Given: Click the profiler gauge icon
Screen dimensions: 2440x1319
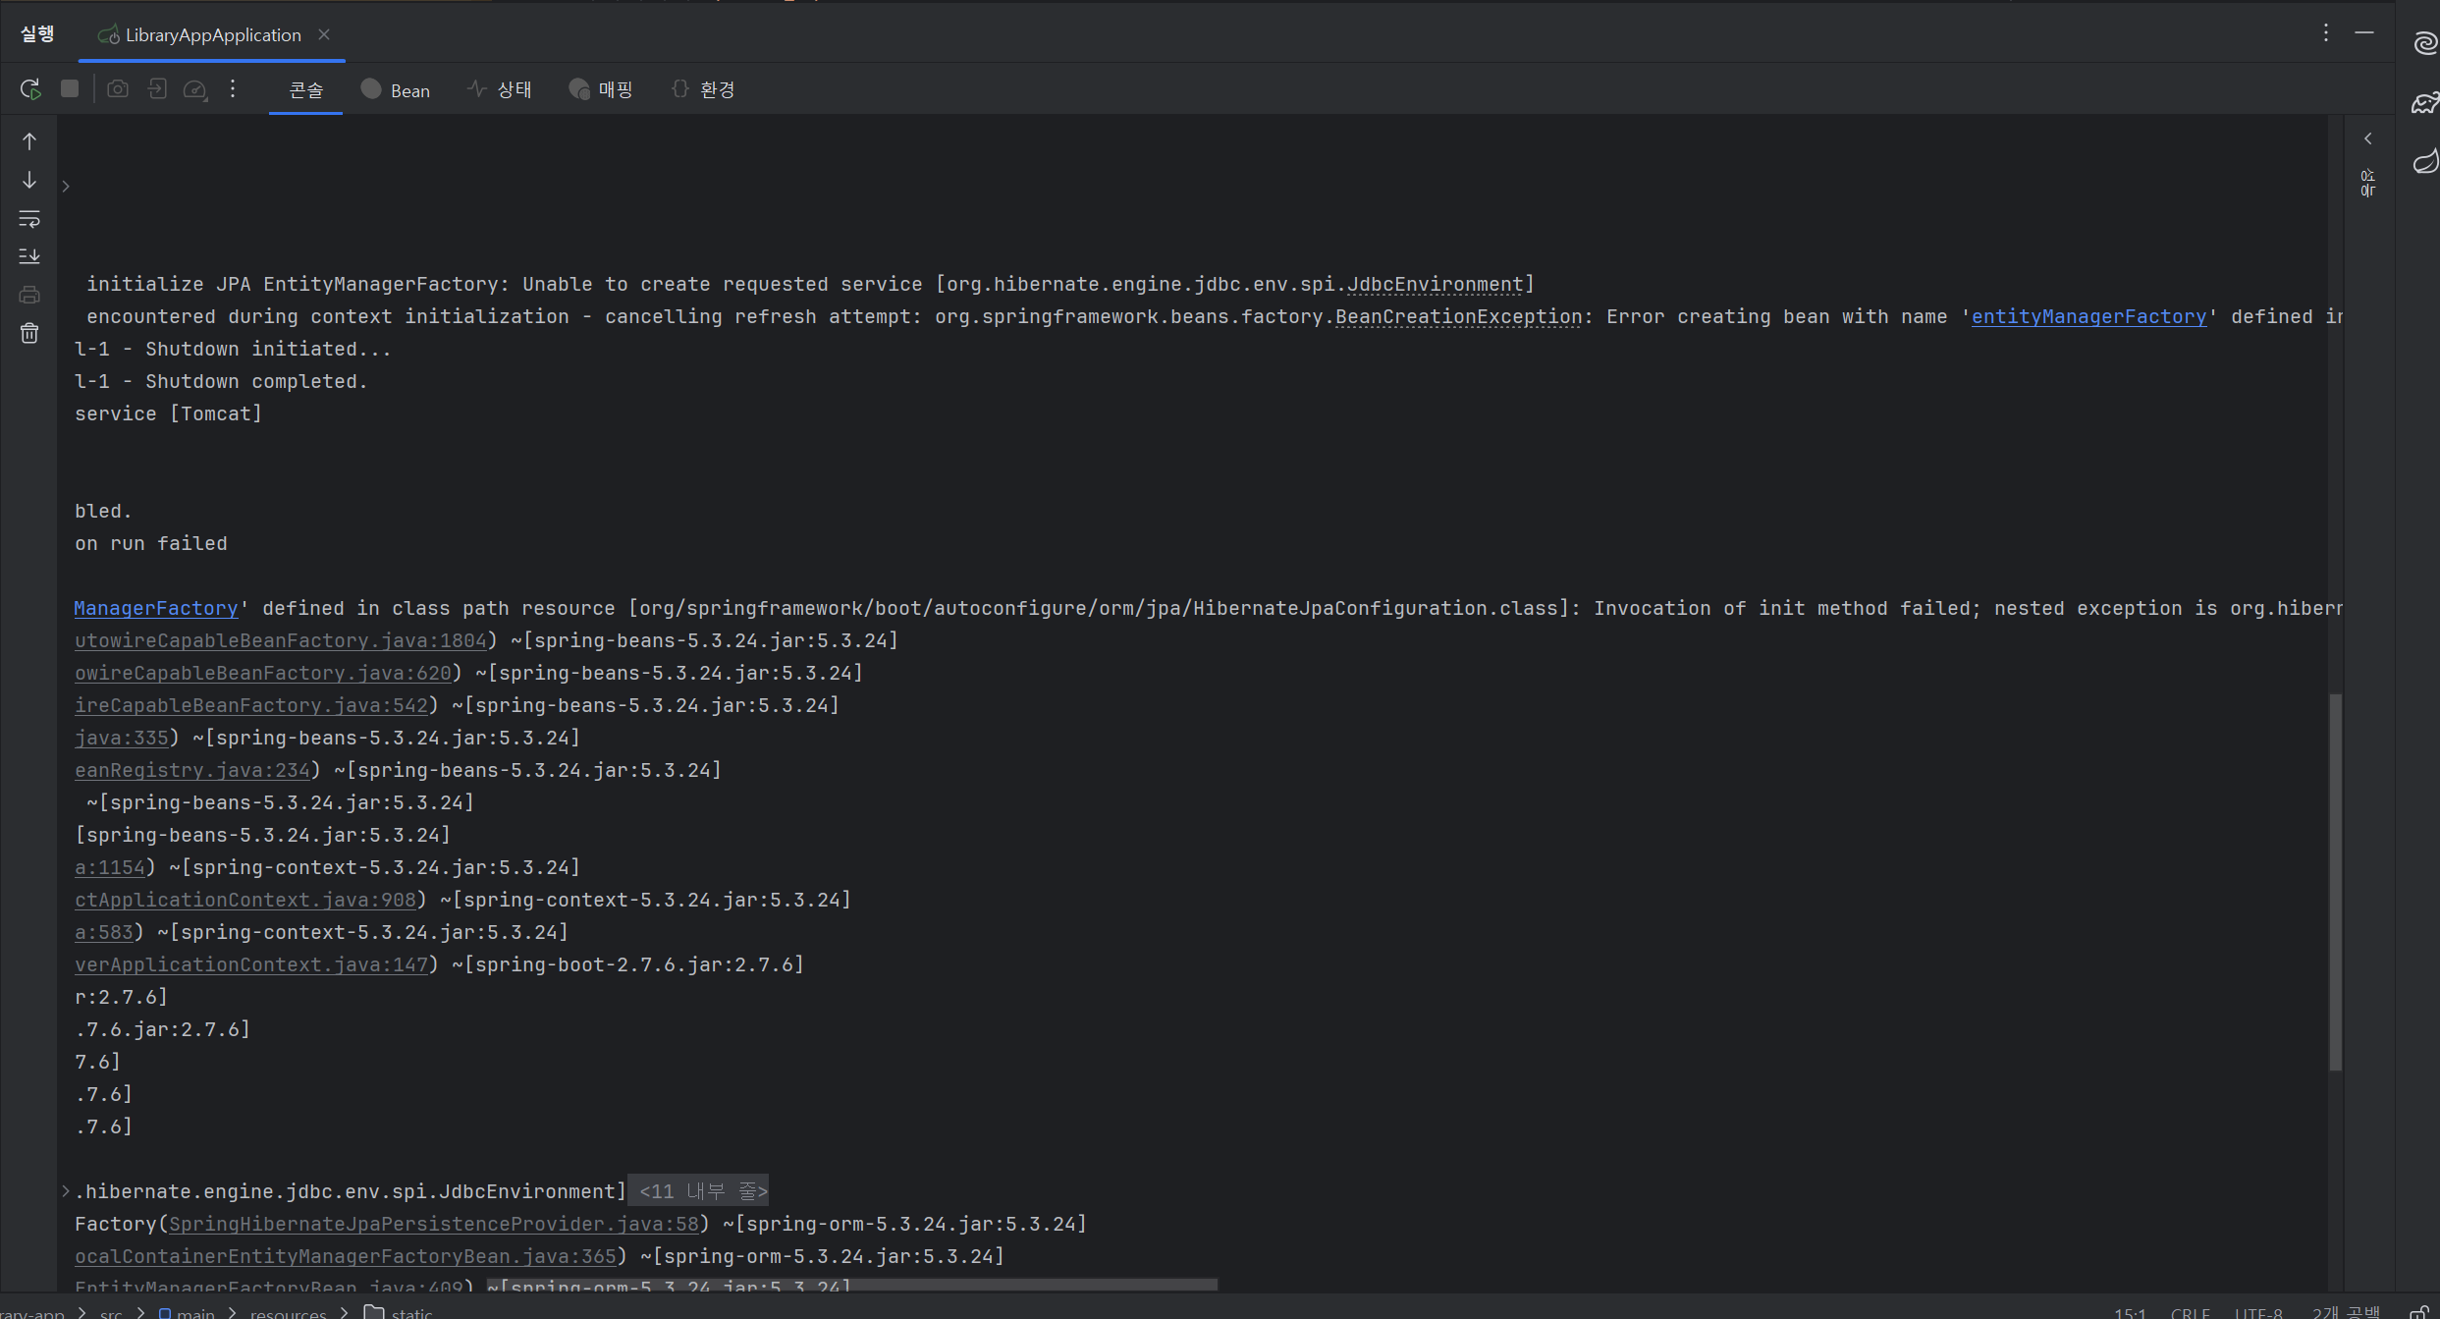Looking at the screenshot, I should tap(195, 89).
